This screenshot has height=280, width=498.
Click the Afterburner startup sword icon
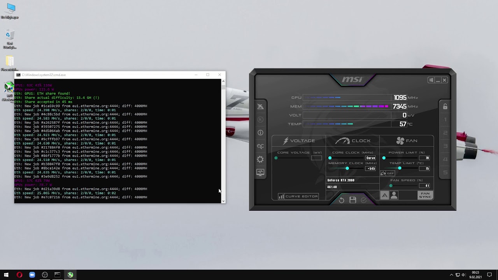(x=260, y=107)
